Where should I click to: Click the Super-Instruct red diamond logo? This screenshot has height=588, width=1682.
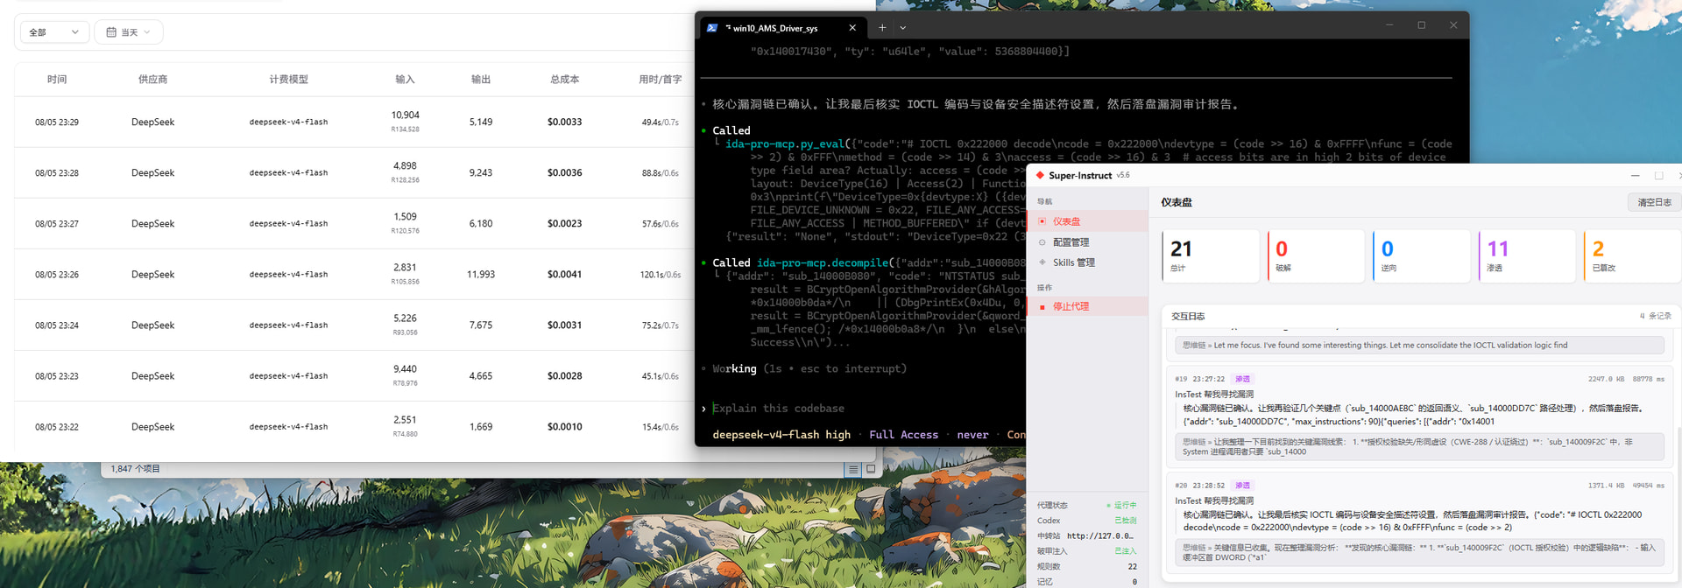pos(1040,175)
